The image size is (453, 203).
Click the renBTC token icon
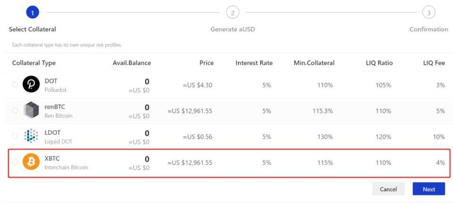pyautogui.click(x=31, y=111)
